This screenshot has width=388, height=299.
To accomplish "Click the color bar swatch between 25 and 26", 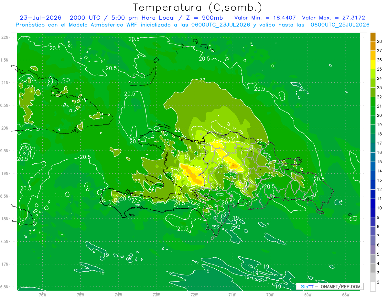I will click(x=373, y=65).
